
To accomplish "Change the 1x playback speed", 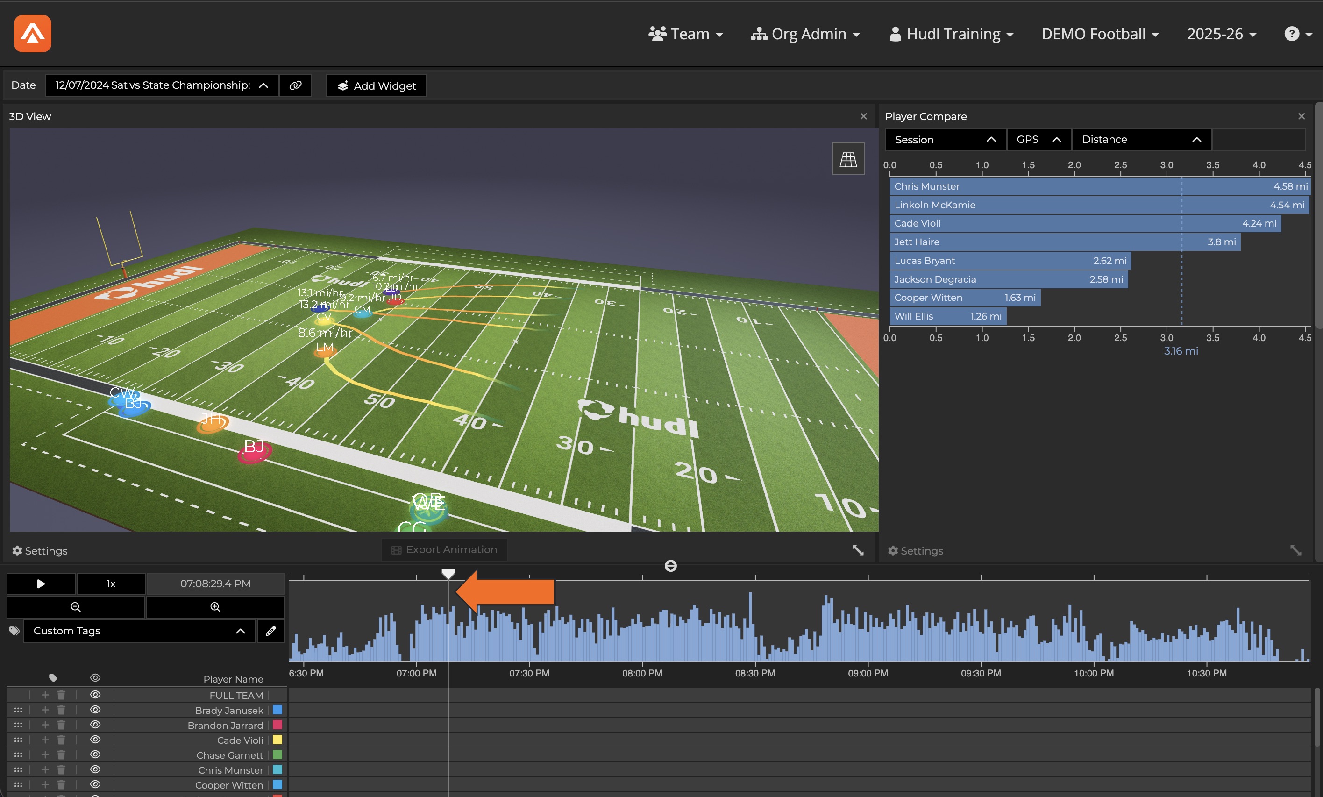I will [x=111, y=584].
